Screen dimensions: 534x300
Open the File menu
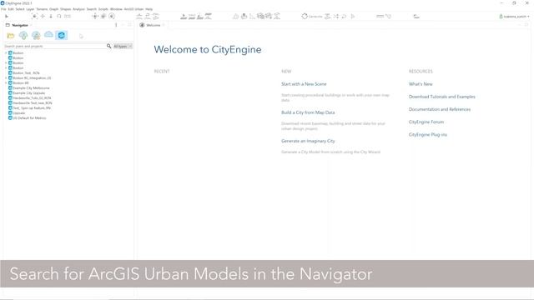coord(3,9)
